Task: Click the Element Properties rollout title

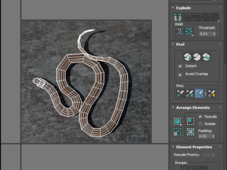Action: [x=194, y=147]
